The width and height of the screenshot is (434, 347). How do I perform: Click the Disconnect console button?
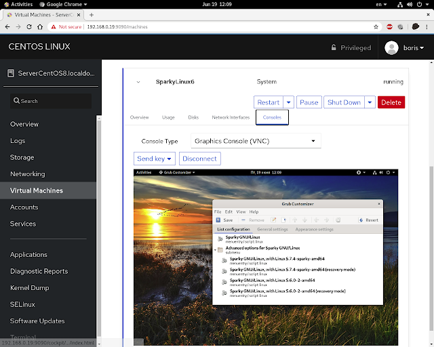[x=199, y=159]
